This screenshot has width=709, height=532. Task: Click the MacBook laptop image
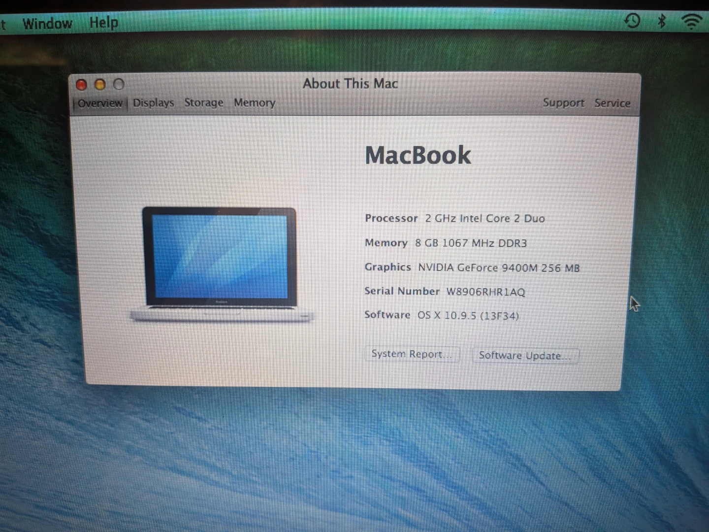[220, 264]
